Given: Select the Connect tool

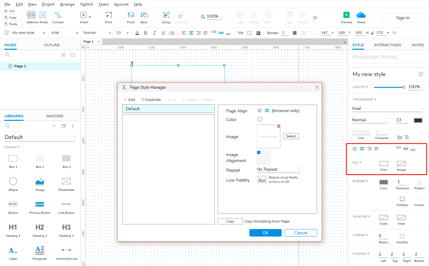Looking at the screenshot, I should click(x=58, y=17).
